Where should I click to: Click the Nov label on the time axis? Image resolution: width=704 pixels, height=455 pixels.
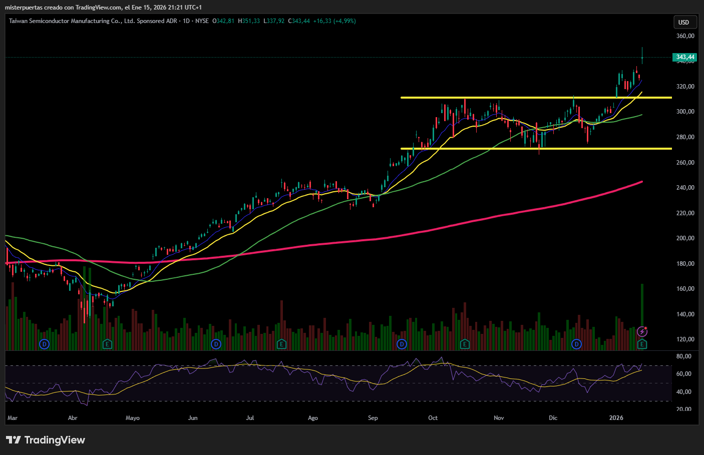[x=499, y=418]
